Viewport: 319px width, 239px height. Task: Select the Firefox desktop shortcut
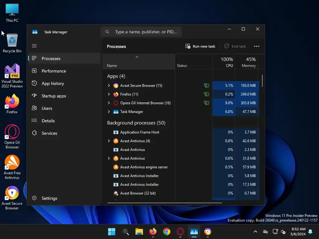[x=12, y=104]
